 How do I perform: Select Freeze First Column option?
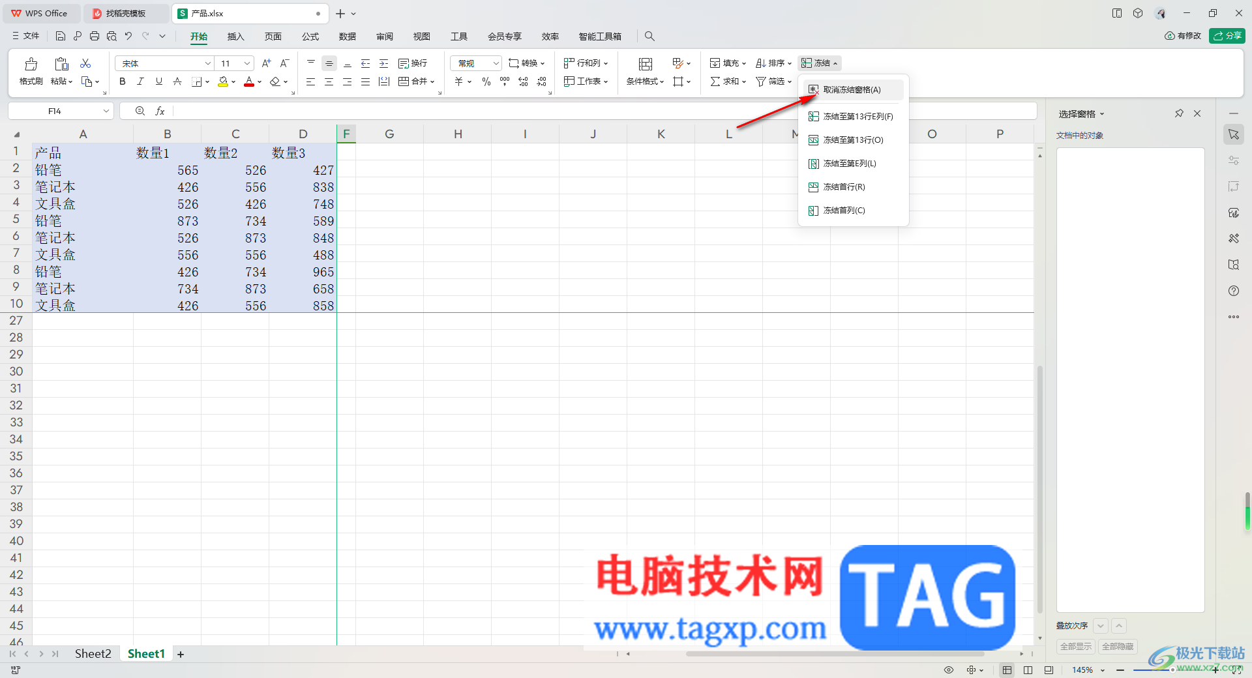pos(854,211)
